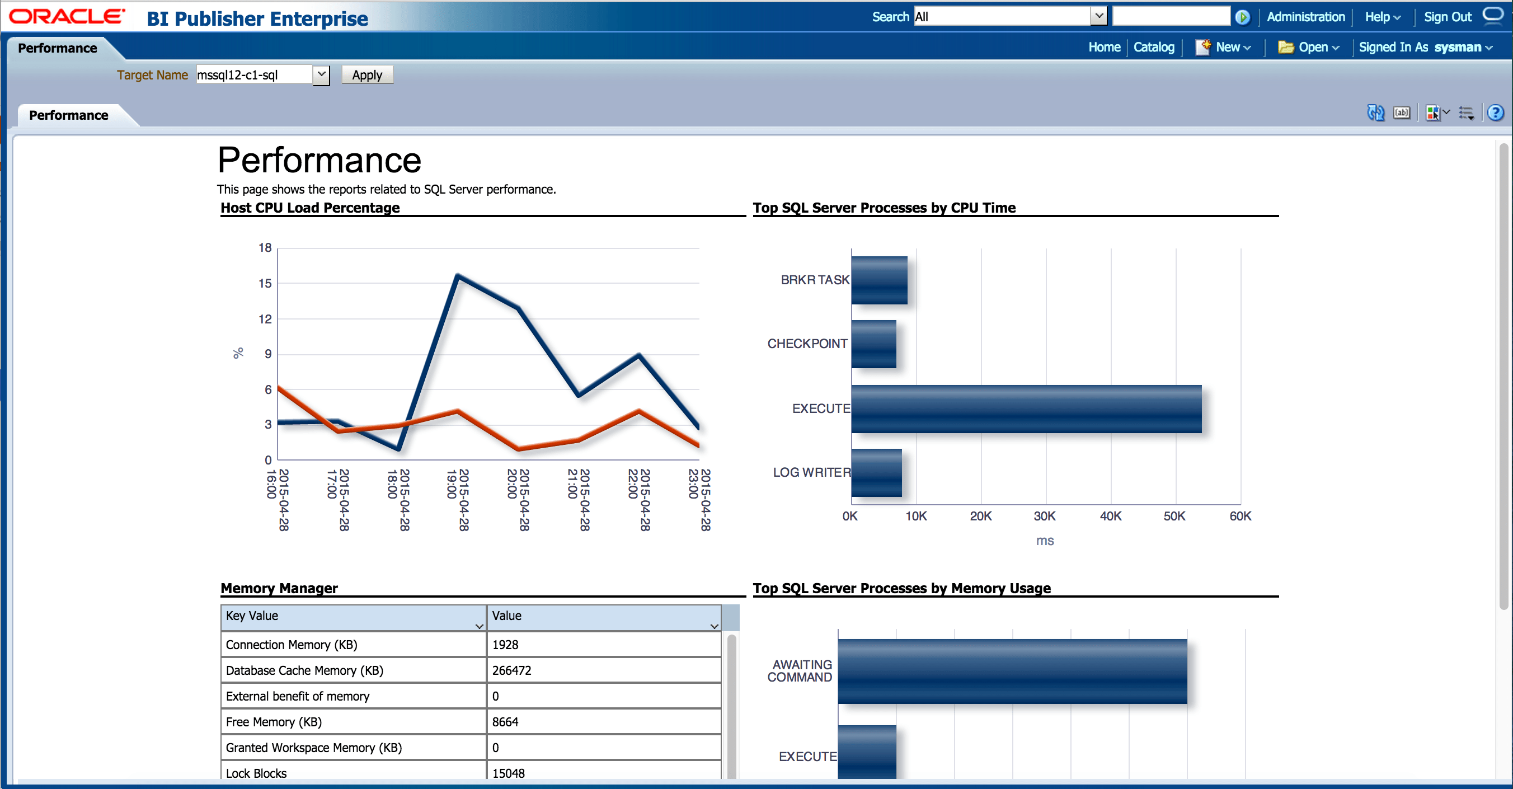Screen dimensions: 1513x789
Task: Open the report Actions menu icon
Action: pyautogui.click(x=1466, y=112)
